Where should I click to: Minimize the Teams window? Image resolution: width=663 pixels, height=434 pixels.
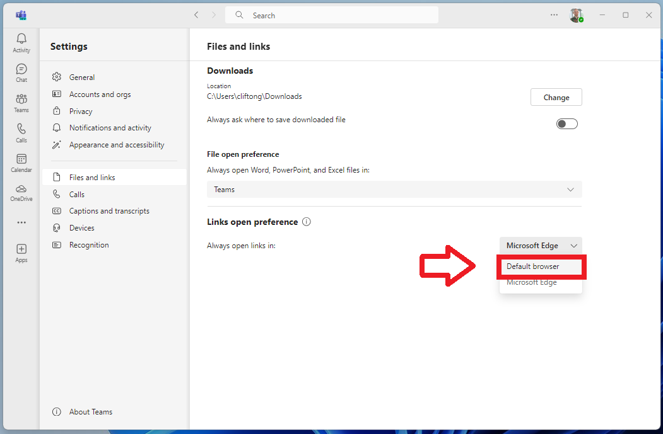602,15
